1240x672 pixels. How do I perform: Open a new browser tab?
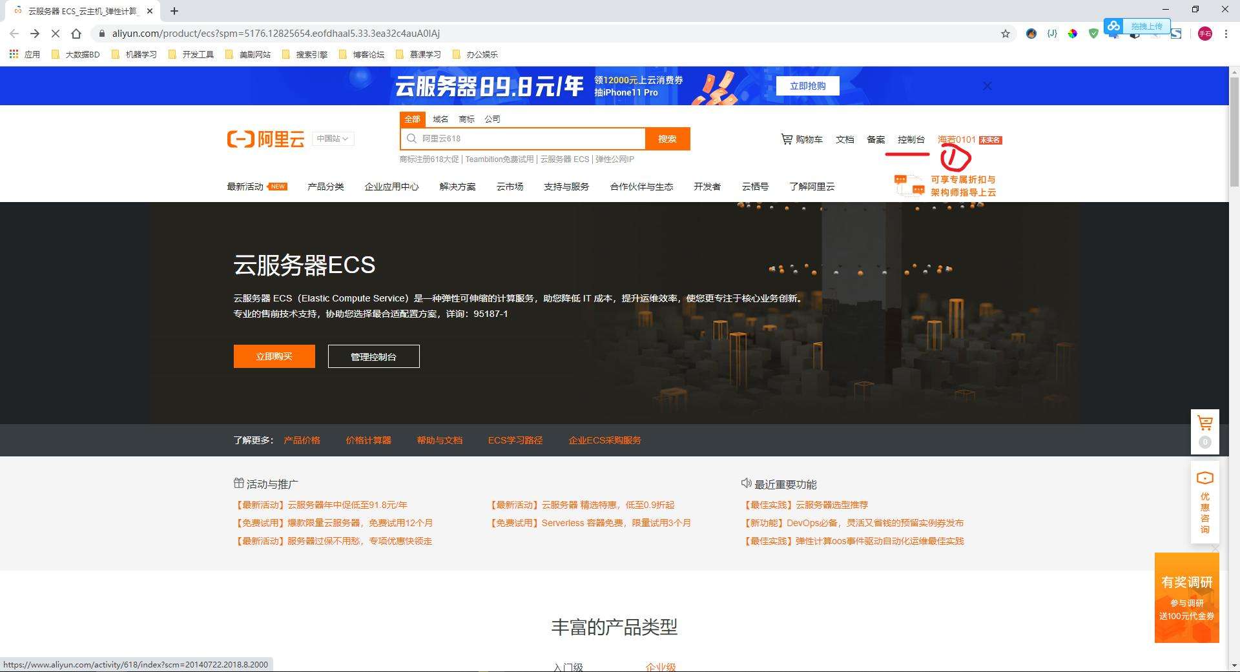pyautogui.click(x=174, y=11)
